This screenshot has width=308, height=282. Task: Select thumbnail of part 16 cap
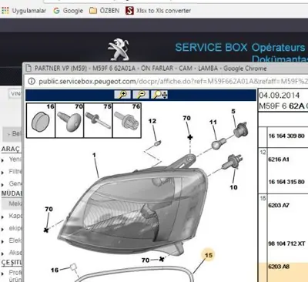click(x=41, y=120)
